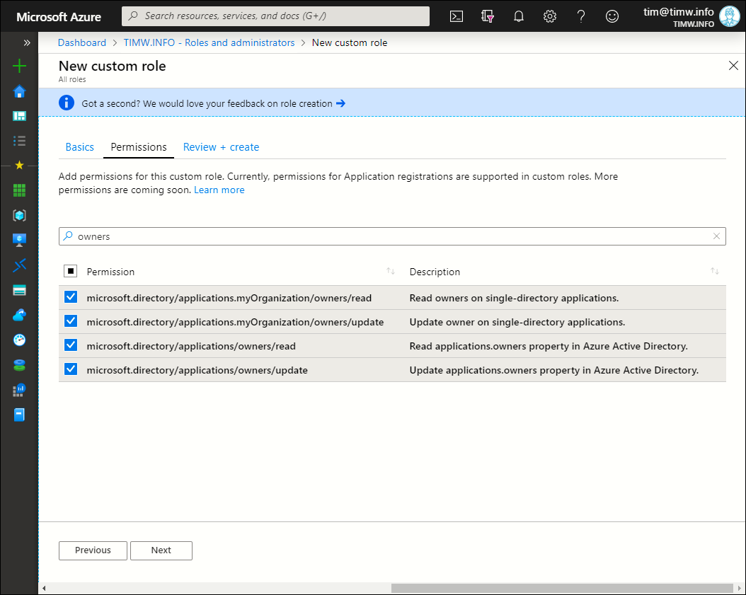The height and width of the screenshot is (595, 746).
Task: Open Cloud Shell from the top bar
Action: tap(457, 16)
